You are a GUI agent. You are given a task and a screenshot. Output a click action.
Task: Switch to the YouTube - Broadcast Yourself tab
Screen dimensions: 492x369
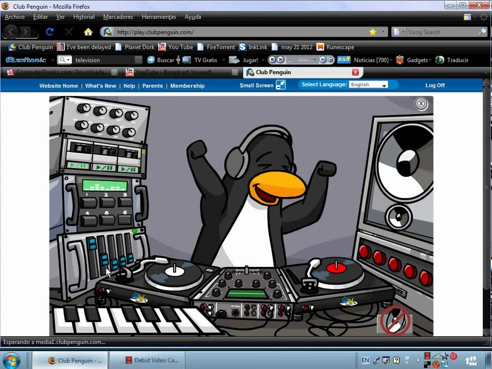coord(181,72)
